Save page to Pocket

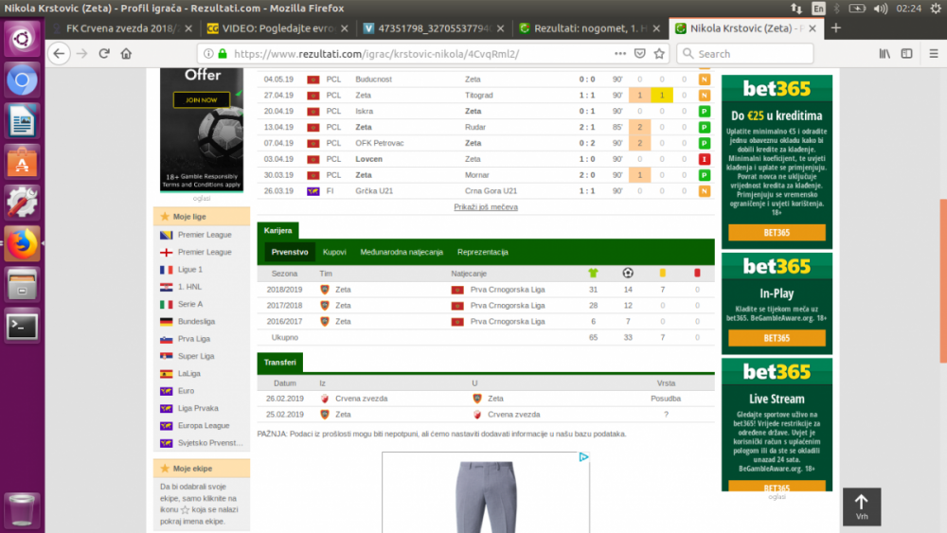tap(639, 54)
